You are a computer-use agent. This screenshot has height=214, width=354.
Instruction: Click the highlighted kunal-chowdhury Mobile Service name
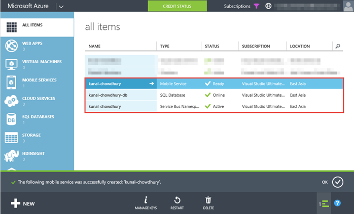[105, 83]
